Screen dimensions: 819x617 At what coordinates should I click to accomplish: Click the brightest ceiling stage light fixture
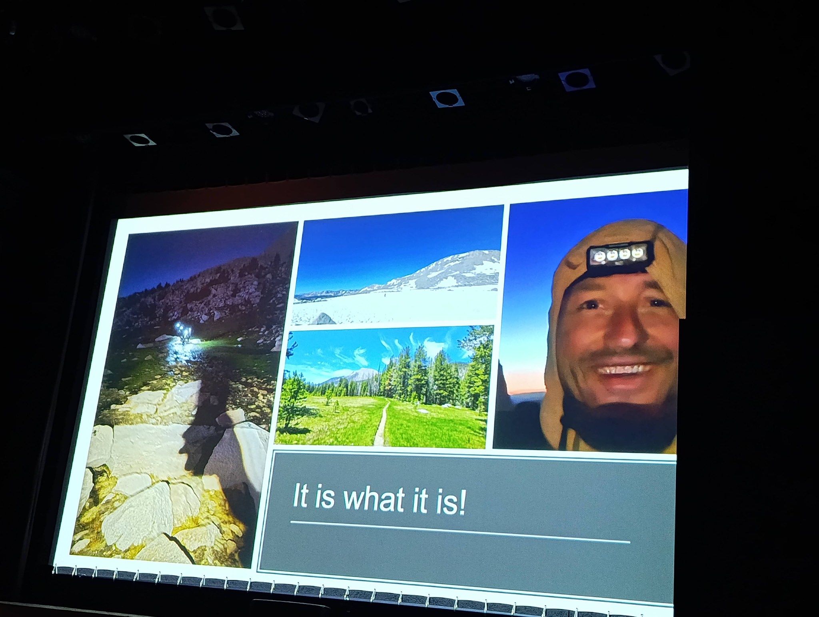point(447,98)
